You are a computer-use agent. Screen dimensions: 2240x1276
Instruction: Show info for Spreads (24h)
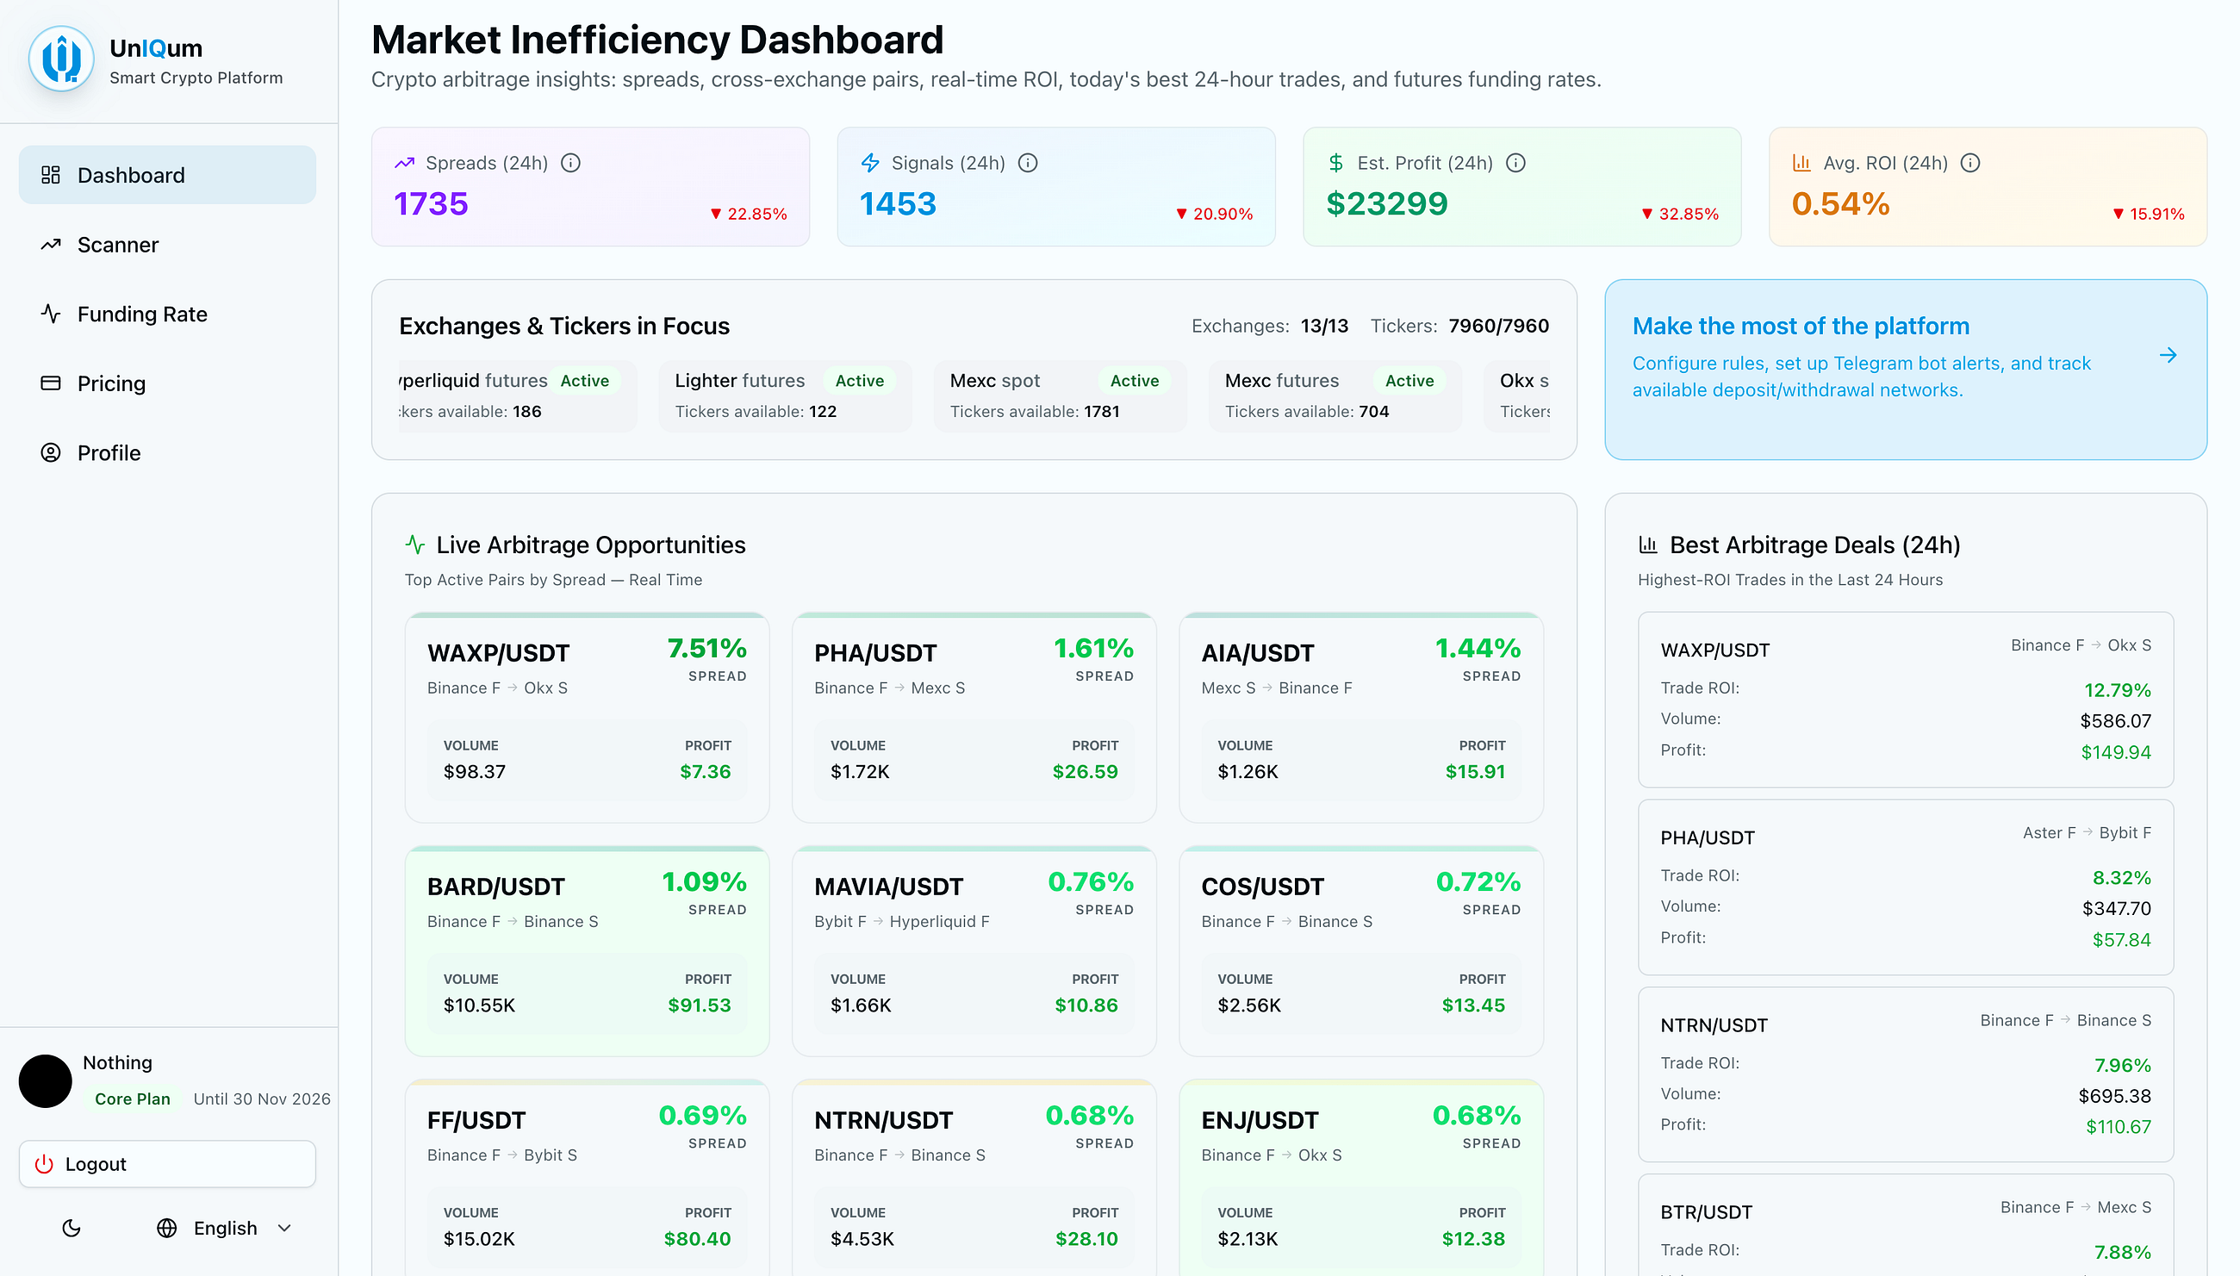tap(570, 163)
